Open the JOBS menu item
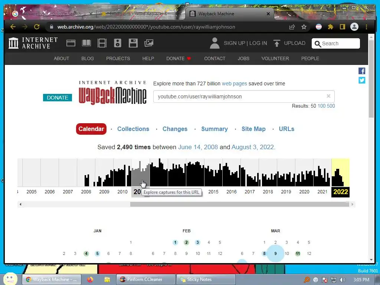This screenshot has width=380, height=285. [243, 58]
